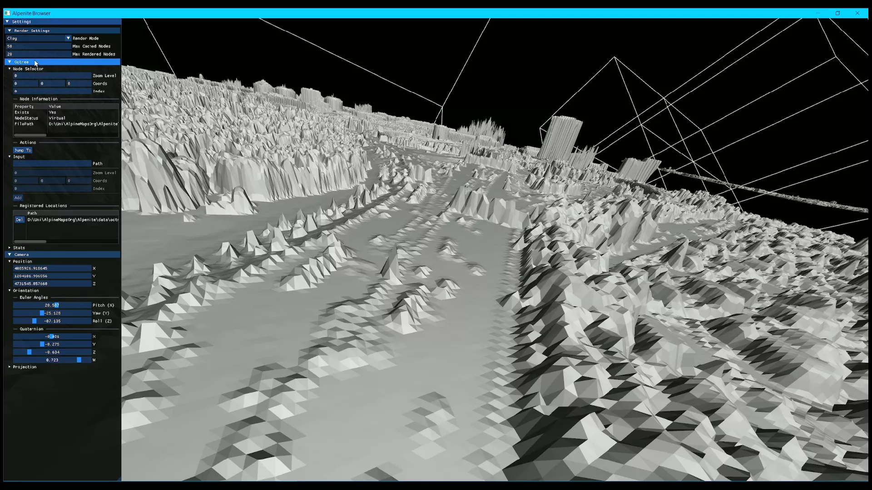Open the Render Mode dropdown
Image resolution: width=872 pixels, height=490 pixels.
[x=68, y=38]
